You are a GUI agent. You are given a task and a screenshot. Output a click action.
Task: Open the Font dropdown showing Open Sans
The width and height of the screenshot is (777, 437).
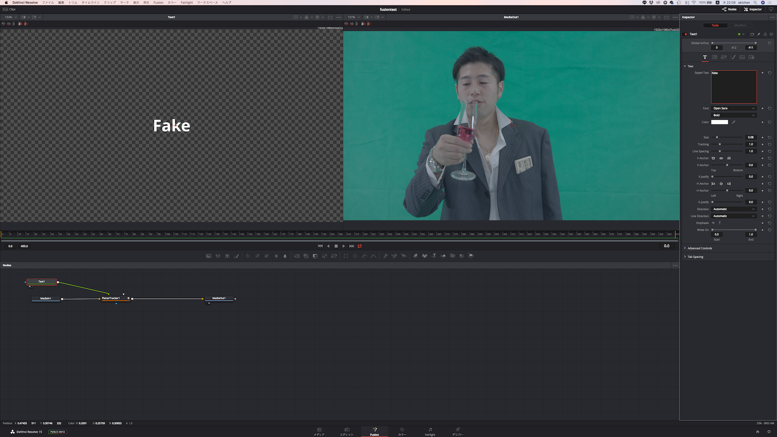(734, 108)
